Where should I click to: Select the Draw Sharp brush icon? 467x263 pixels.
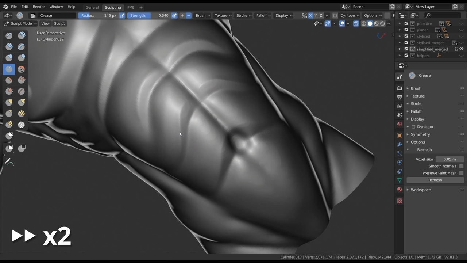tap(21, 35)
